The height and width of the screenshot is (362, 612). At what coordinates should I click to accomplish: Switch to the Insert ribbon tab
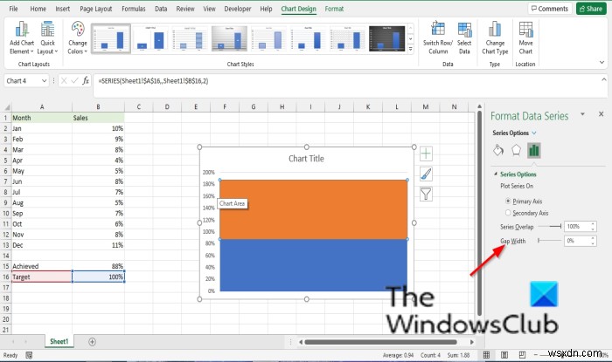[62, 9]
